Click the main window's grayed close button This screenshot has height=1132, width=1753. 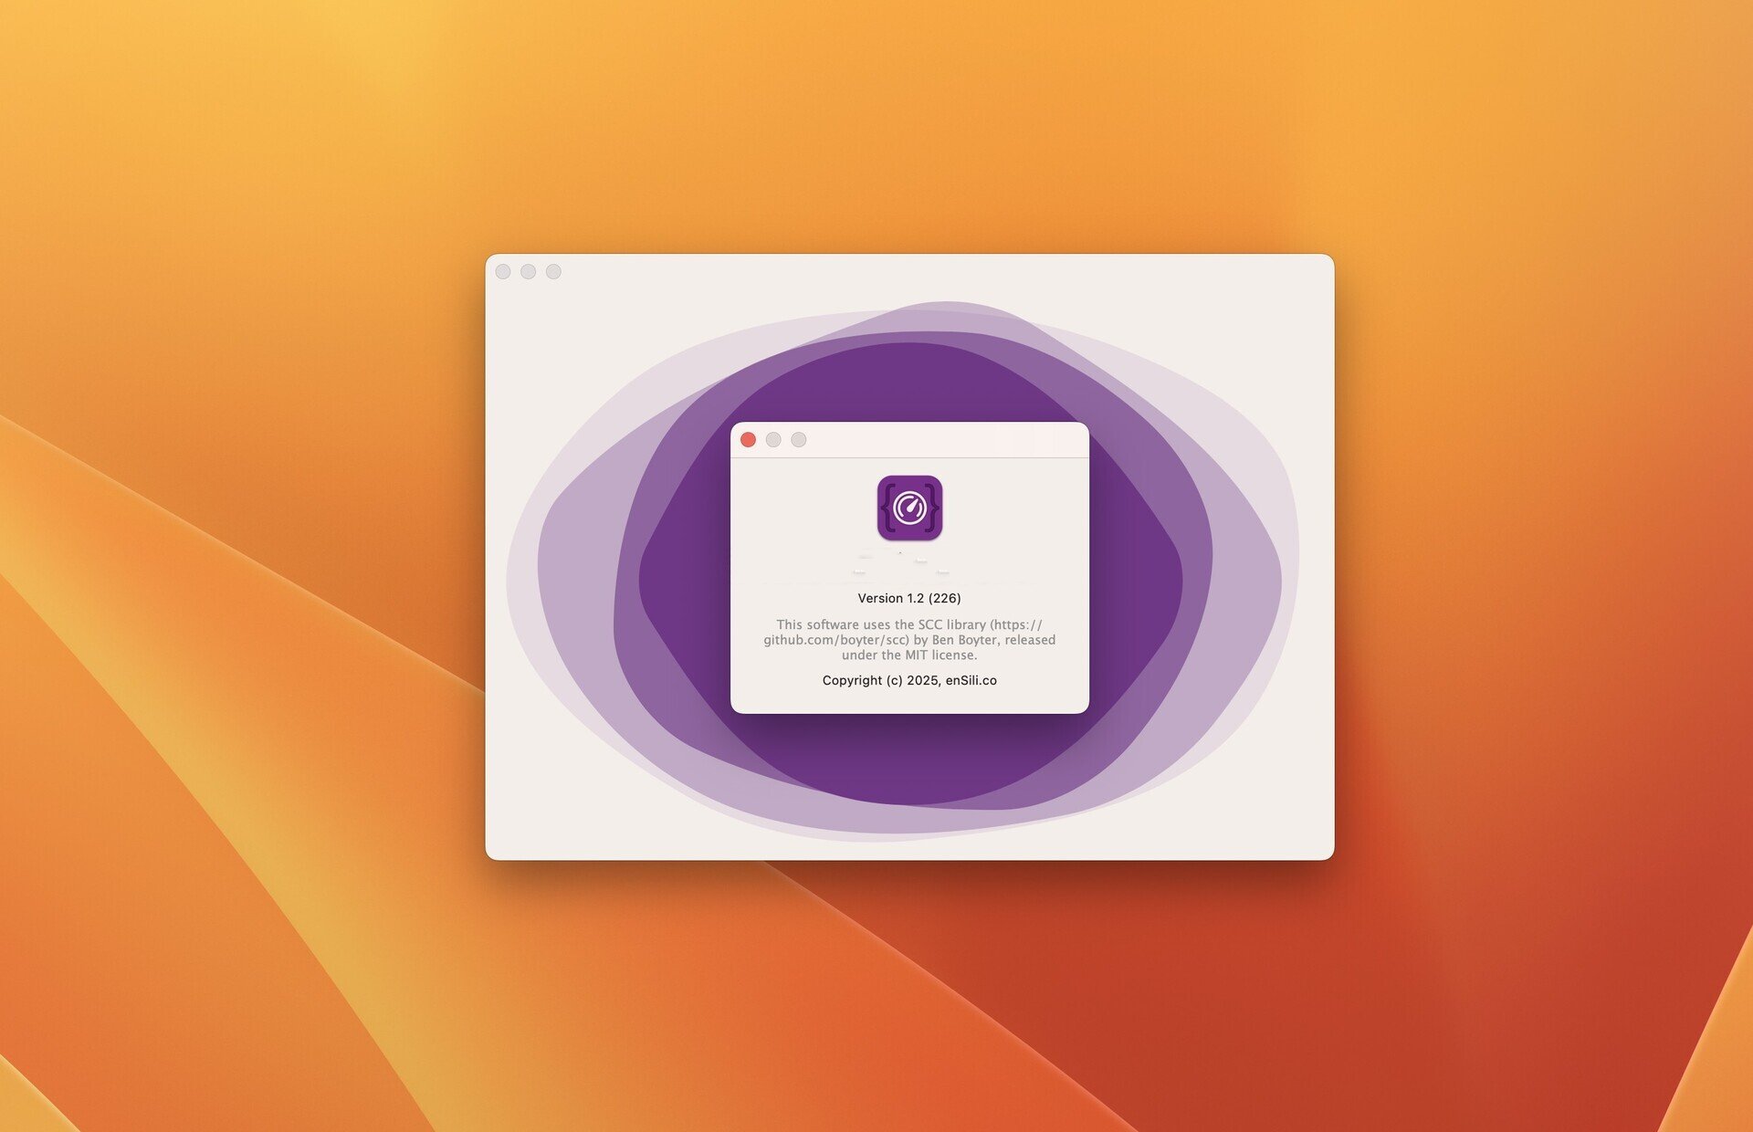click(503, 271)
